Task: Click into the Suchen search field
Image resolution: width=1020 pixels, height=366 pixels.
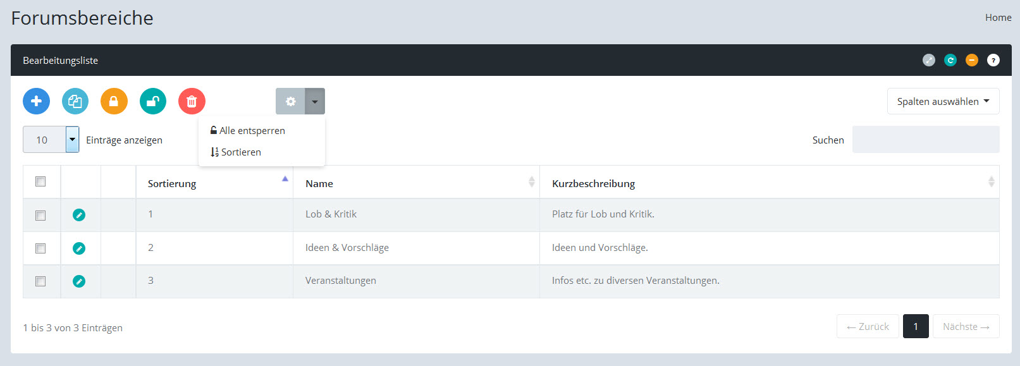Action: click(925, 140)
